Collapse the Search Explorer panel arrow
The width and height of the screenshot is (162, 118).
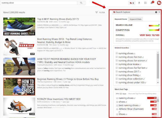[x=159, y=12]
